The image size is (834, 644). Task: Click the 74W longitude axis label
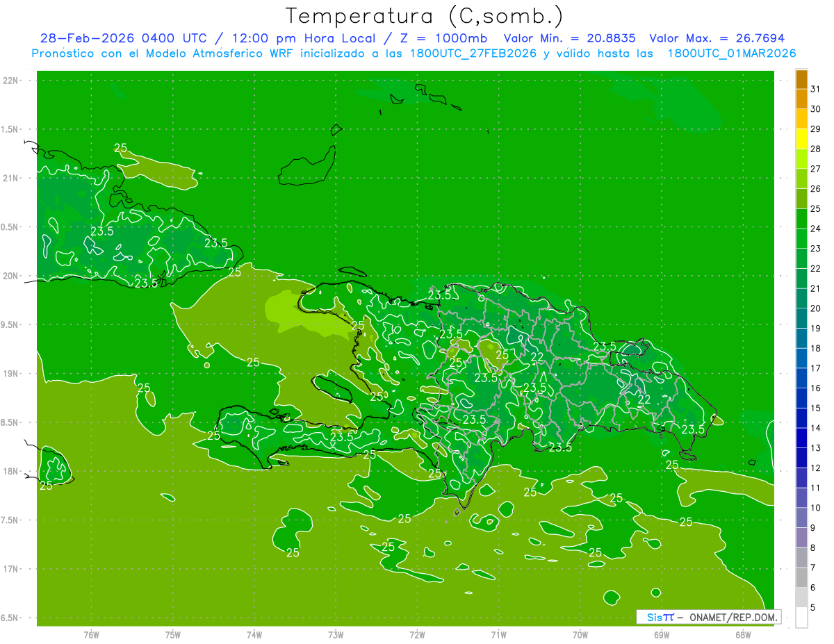click(254, 635)
